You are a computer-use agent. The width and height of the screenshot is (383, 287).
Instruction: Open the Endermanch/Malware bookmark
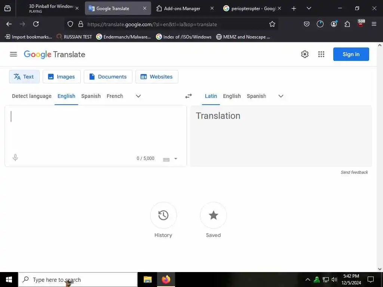click(x=123, y=37)
